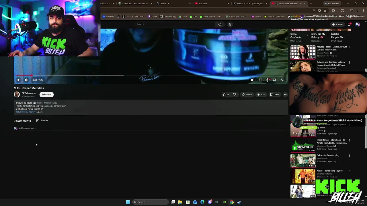367x206 pixels.
Task: Like the Miku Sweet Melodies video
Action: pyautogui.click(x=226, y=95)
